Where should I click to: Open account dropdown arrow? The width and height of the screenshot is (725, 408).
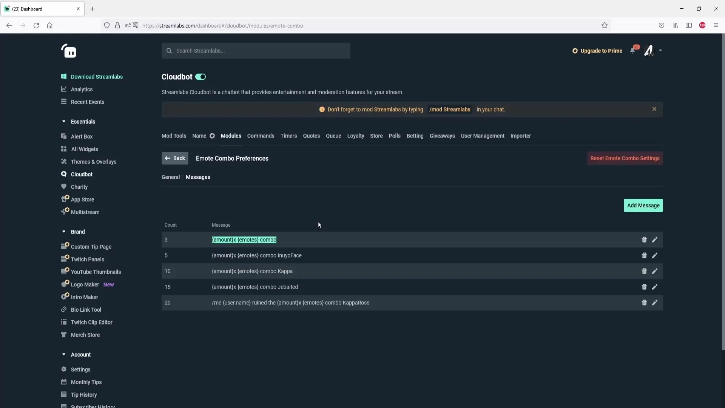[x=660, y=51]
